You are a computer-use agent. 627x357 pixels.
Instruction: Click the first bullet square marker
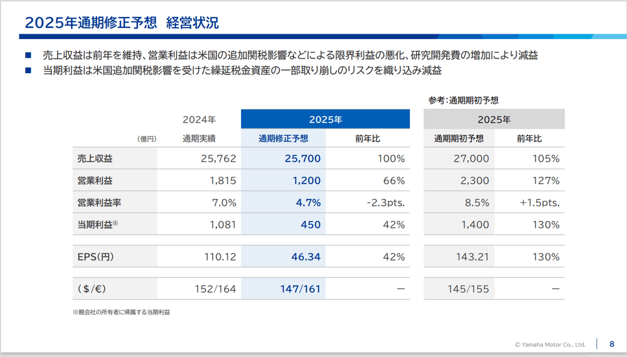[x=28, y=56]
